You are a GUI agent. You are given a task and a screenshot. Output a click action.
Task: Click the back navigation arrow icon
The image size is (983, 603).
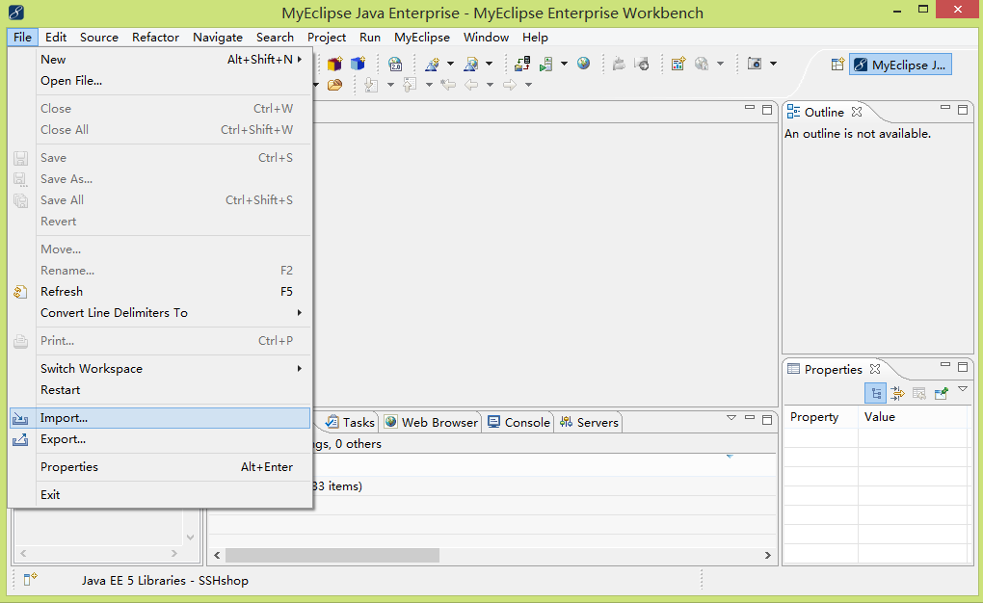tap(471, 85)
